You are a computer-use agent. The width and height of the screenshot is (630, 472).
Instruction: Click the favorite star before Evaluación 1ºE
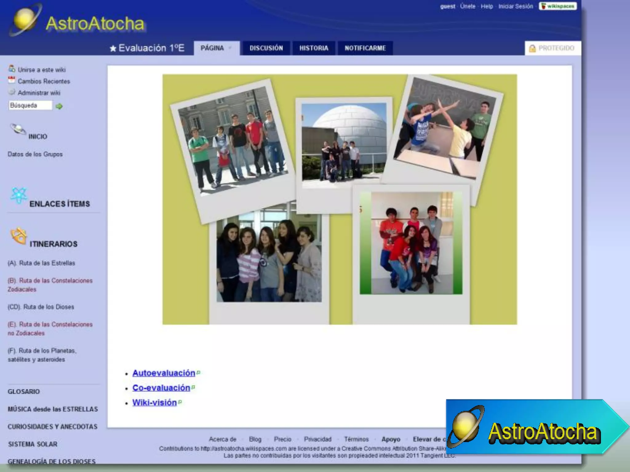[x=113, y=49]
